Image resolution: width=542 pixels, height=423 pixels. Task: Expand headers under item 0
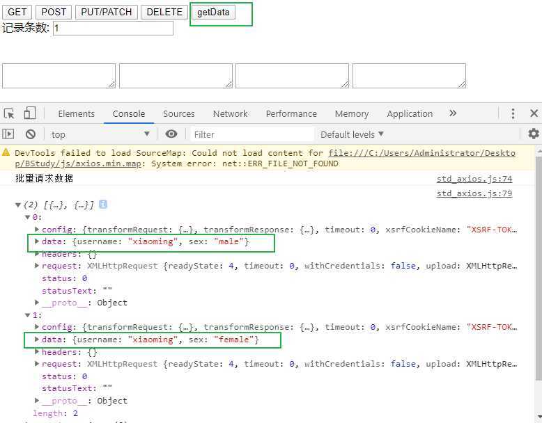pyautogui.click(x=37, y=254)
